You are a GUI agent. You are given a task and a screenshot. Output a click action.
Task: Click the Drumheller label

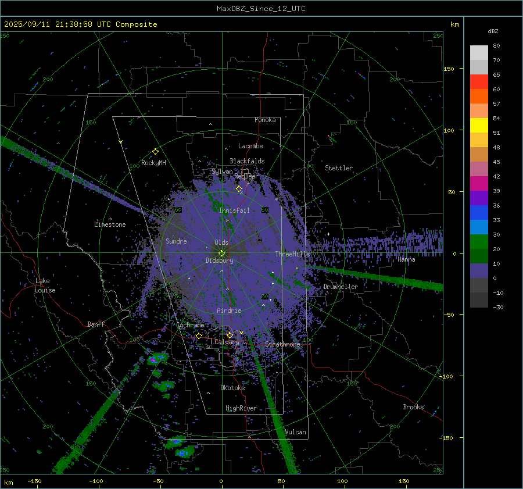point(341,287)
